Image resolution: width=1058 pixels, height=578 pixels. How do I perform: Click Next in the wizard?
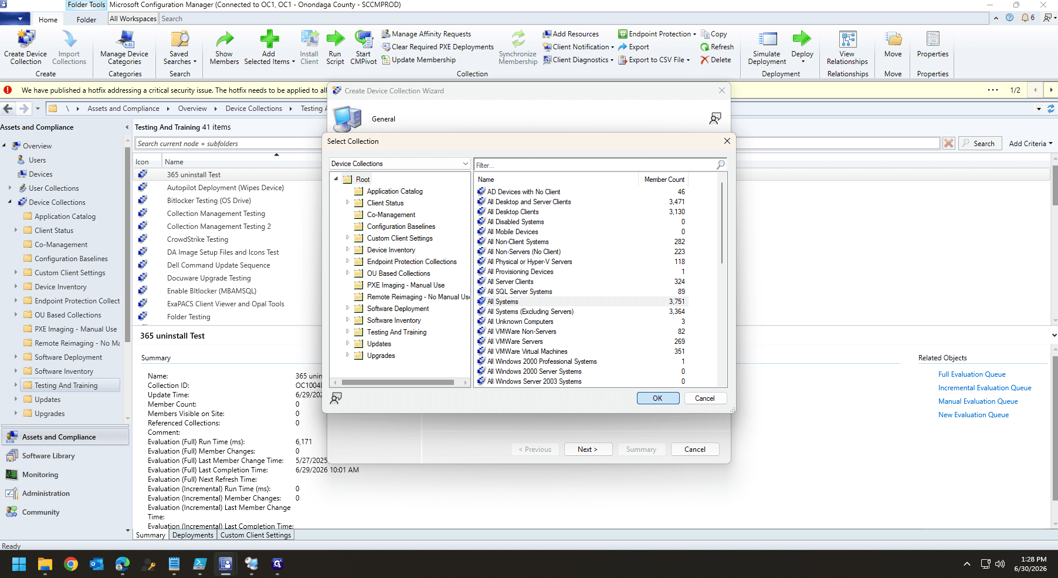pos(588,449)
